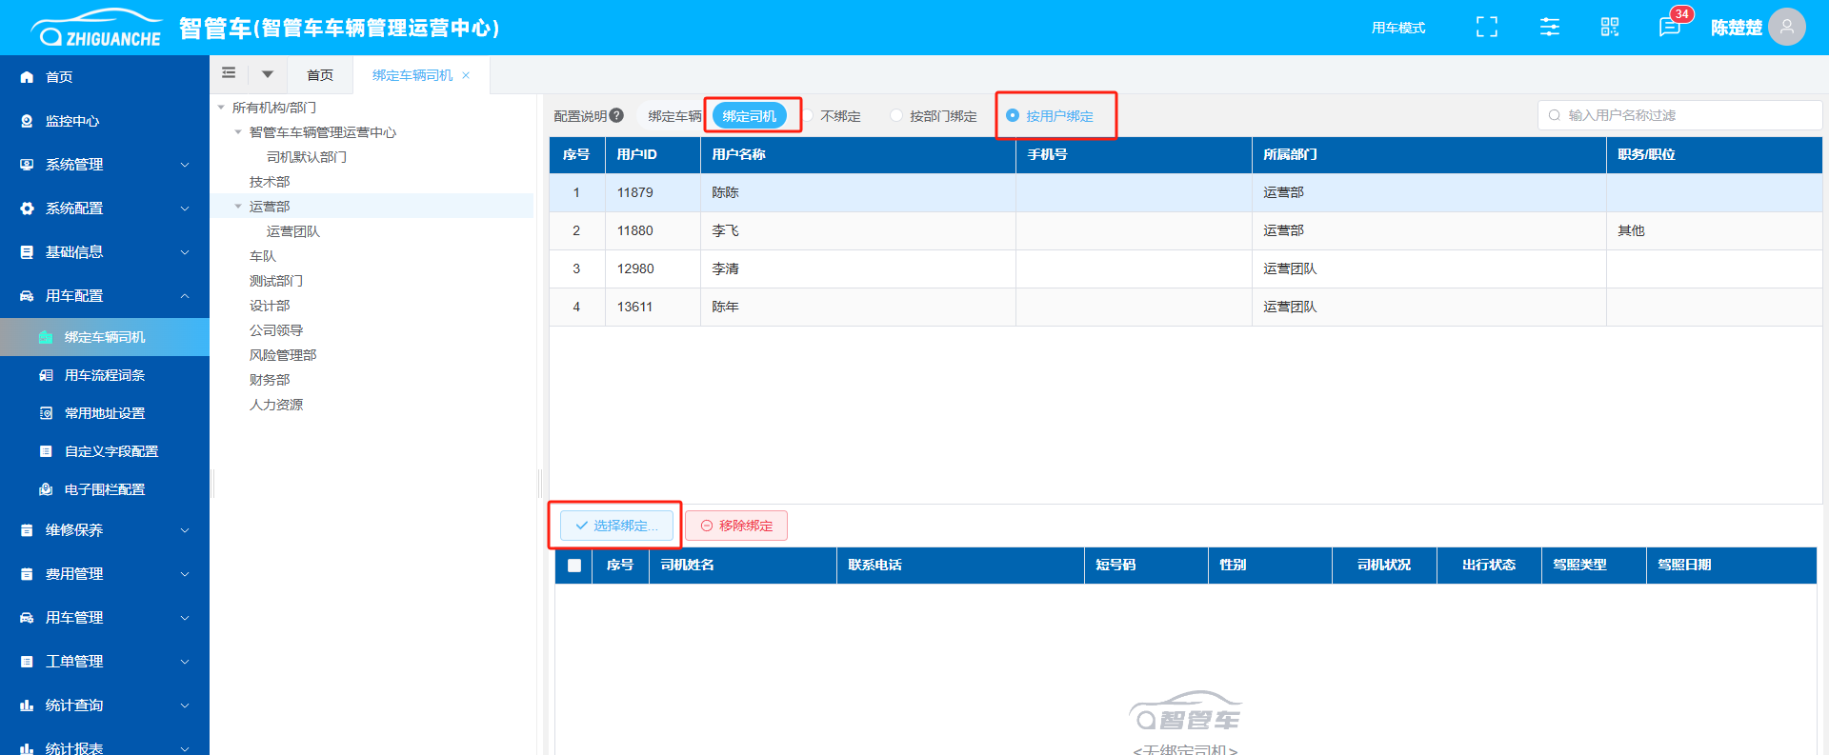Check the select-all checkbox in driver table
The width and height of the screenshot is (1829, 755).
574,566
